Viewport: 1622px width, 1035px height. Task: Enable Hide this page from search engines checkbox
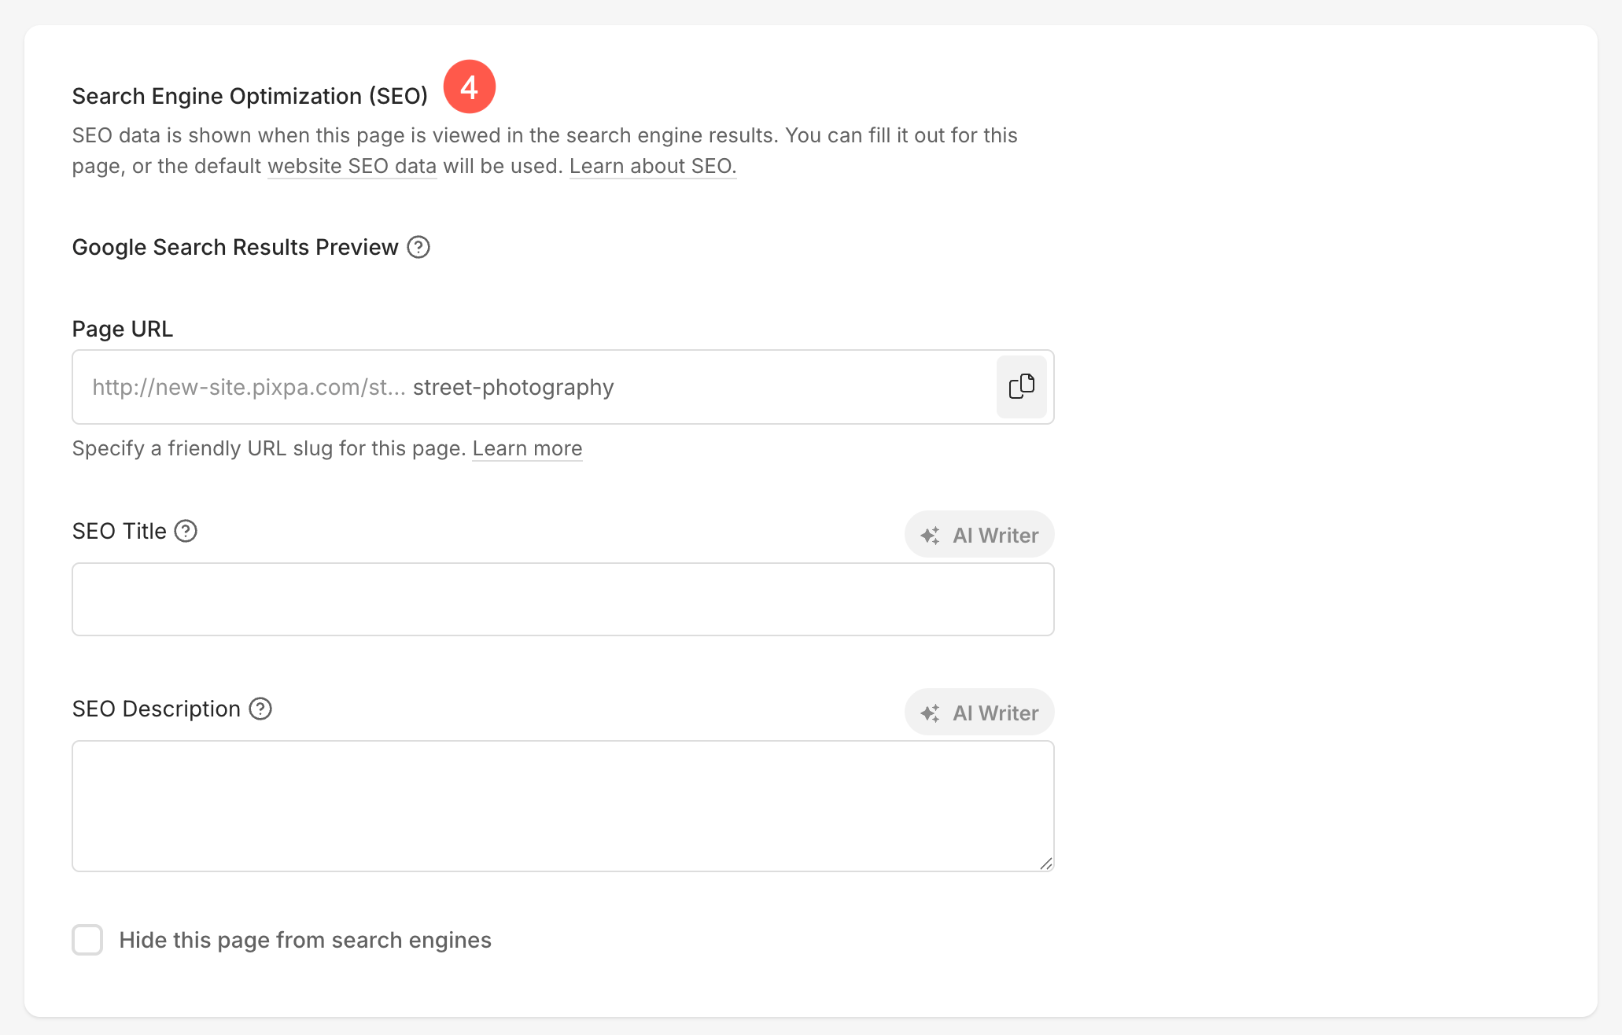pyautogui.click(x=87, y=940)
